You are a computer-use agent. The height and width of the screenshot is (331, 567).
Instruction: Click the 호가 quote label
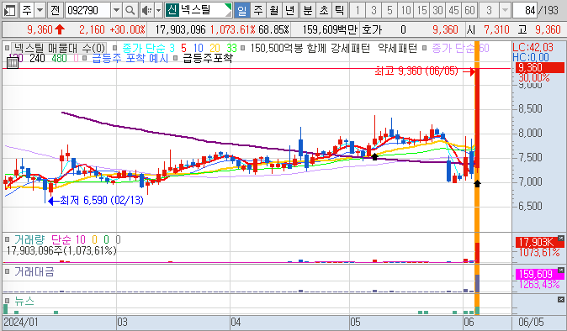pos(372,29)
